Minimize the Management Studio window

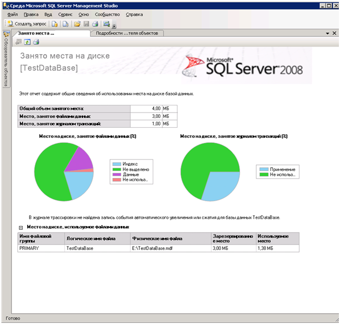[x=323, y=6]
